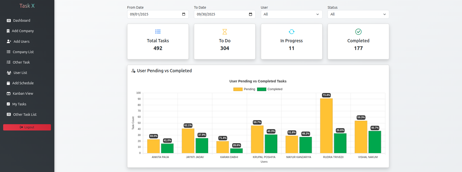462x172 pixels.
Task: Click the Dashboard icon in sidebar
Action: [9, 21]
